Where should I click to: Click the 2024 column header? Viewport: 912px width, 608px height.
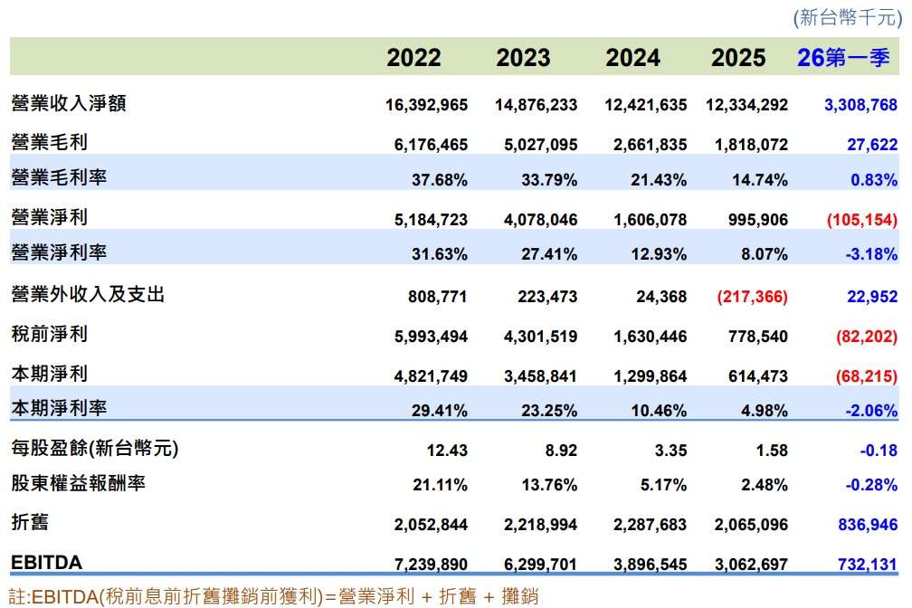coord(632,58)
